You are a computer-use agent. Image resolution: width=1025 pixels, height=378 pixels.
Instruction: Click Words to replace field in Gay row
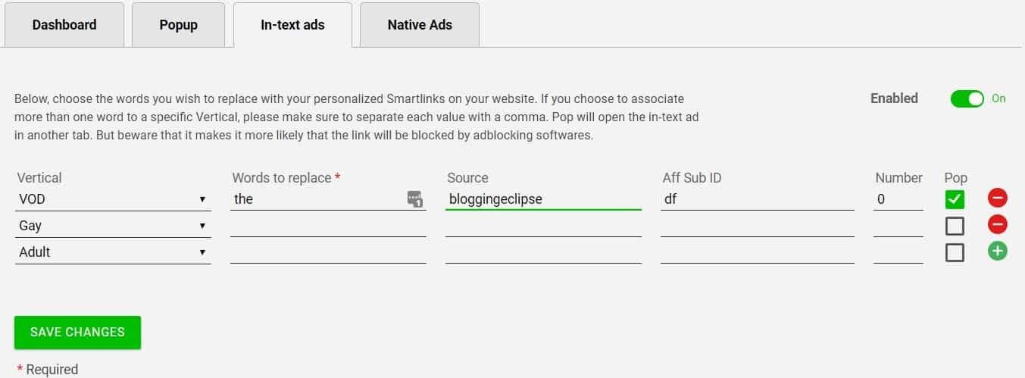coord(328,226)
